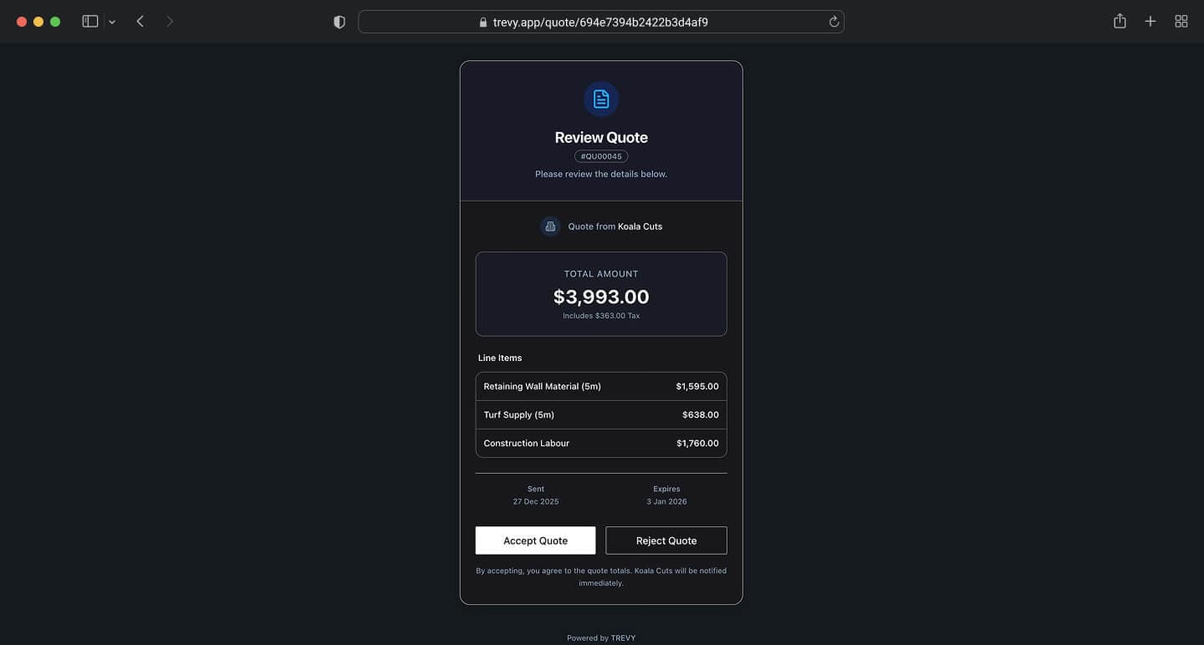The height and width of the screenshot is (645, 1204).
Task: Select the Construction Labour line item
Action: (x=600, y=443)
